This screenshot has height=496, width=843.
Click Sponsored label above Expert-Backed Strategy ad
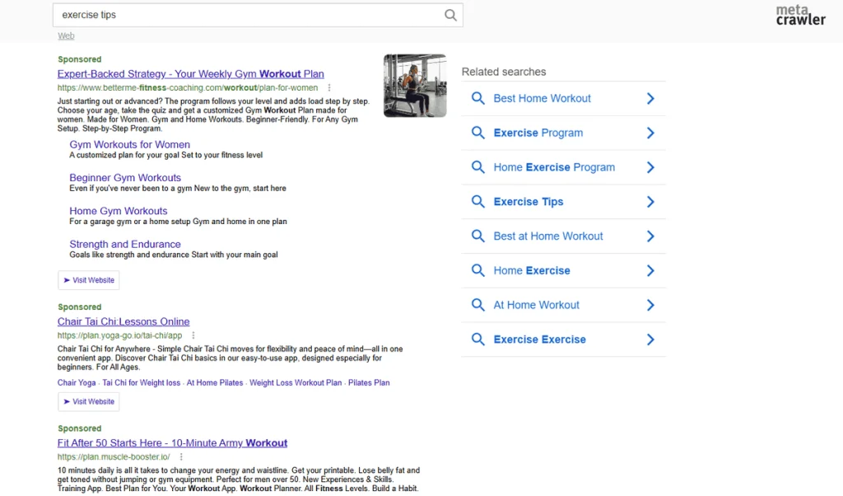(80, 59)
